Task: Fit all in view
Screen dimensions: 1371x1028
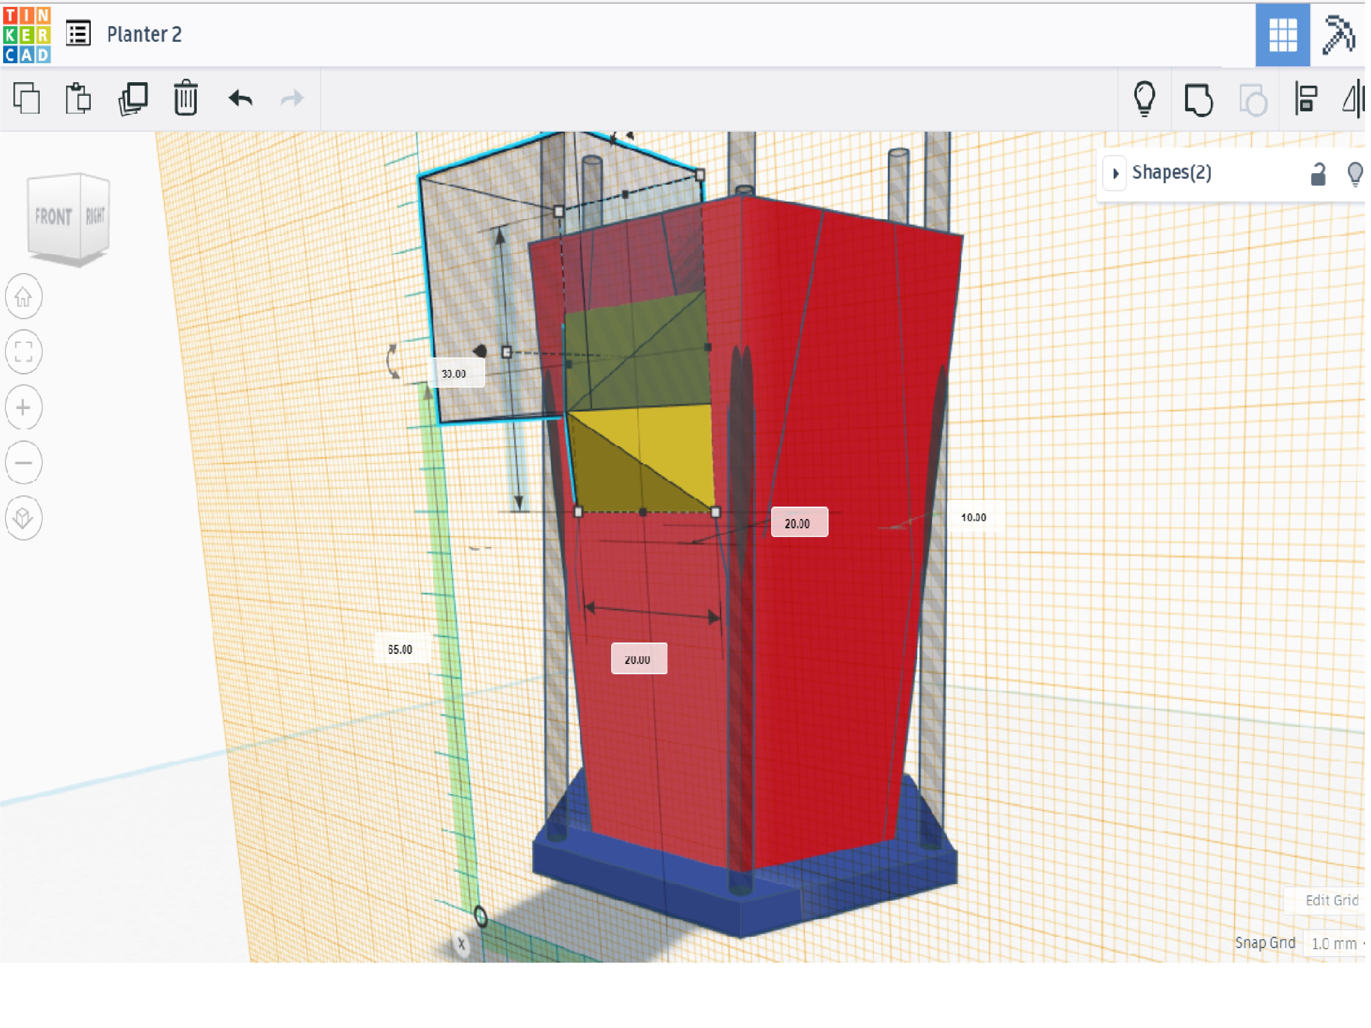Action: (x=24, y=352)
